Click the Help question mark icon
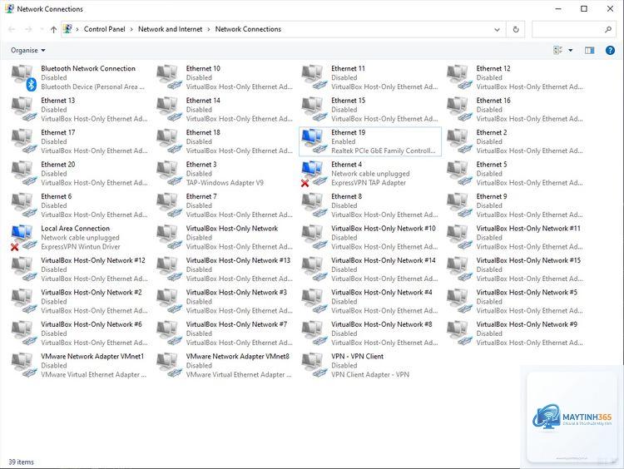This screenshot has width=624, height=469. coord(610,50)
